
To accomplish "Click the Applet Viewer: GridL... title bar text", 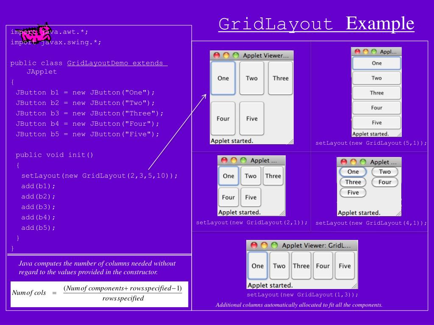I will 316,245.
